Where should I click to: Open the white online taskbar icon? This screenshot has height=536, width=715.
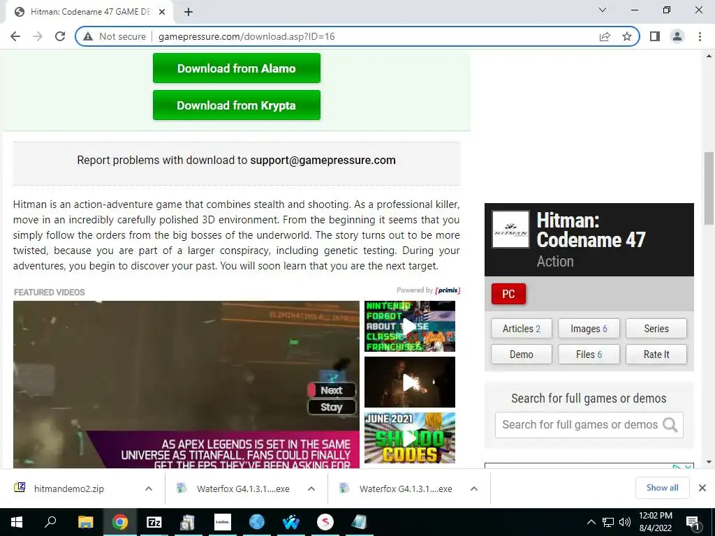pos(223,522)
